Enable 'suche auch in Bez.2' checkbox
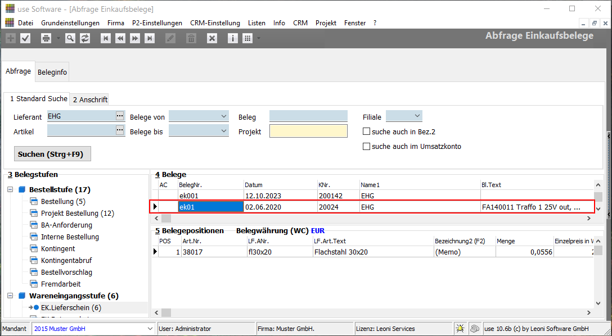 [x=366, y=131]
